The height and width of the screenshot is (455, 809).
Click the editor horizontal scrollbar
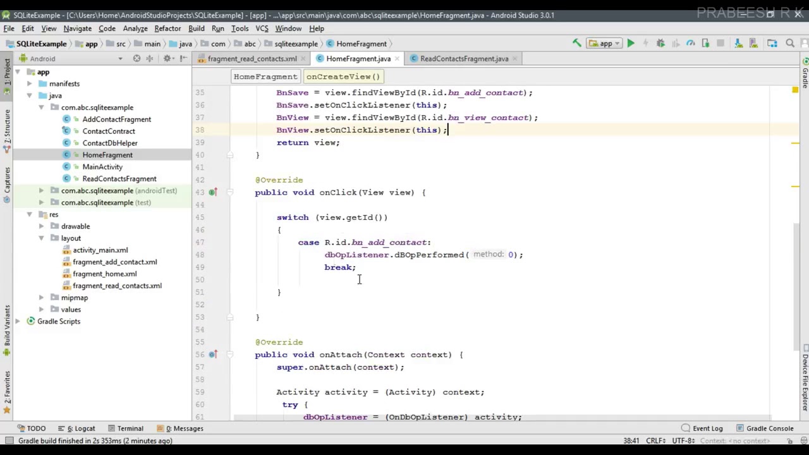[x=502, y=418]
